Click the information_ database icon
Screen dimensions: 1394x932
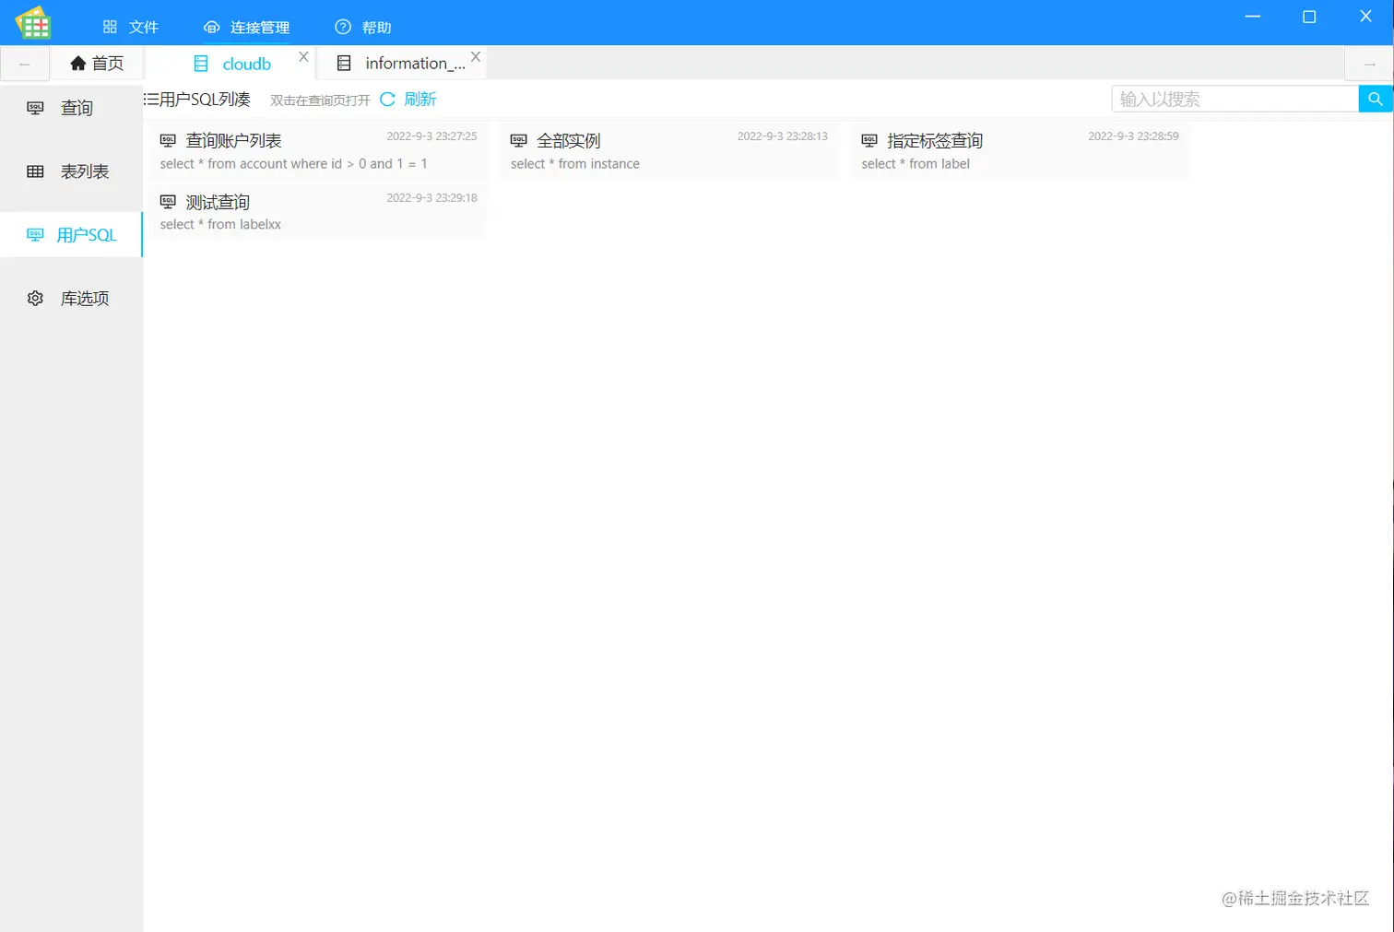click(344, 64)
